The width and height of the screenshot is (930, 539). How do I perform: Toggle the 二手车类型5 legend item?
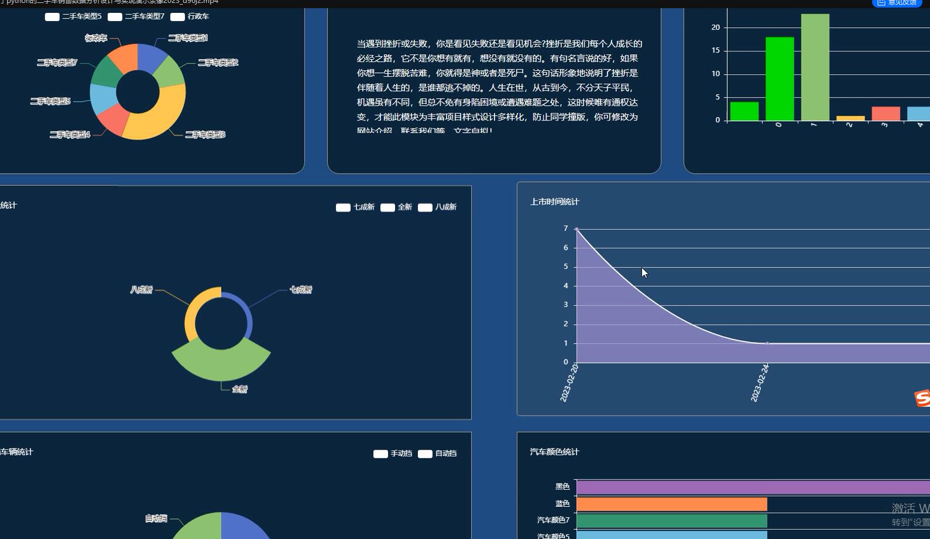click(73, 16)
